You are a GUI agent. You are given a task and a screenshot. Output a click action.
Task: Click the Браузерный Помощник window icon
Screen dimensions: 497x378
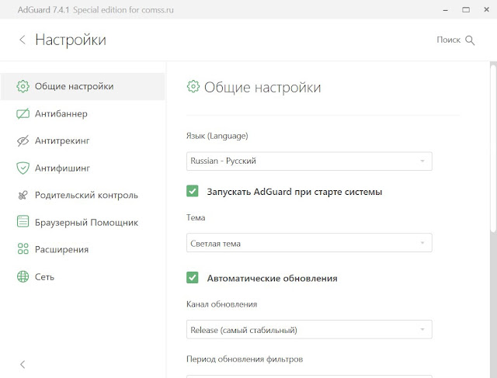point(23,221)
